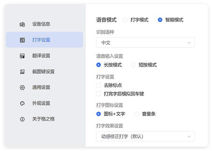Expand the 动感修正打字（默认） dropdown

[145, 136]
